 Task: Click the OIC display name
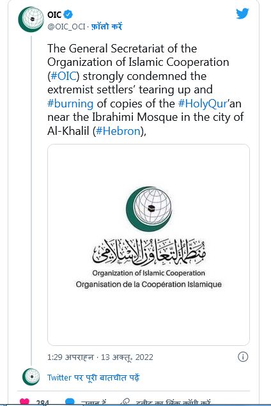pos(54,15)
